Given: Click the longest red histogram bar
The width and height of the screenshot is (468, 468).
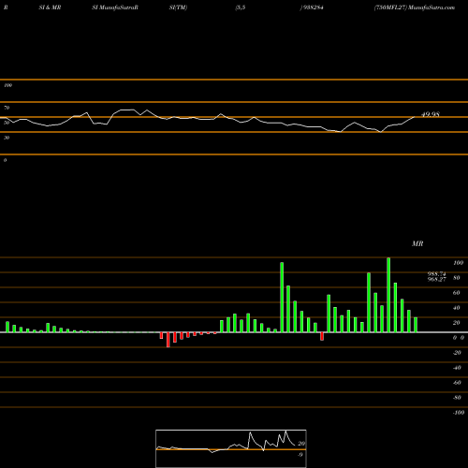Looking at the screenshot, I should (168, 340).
